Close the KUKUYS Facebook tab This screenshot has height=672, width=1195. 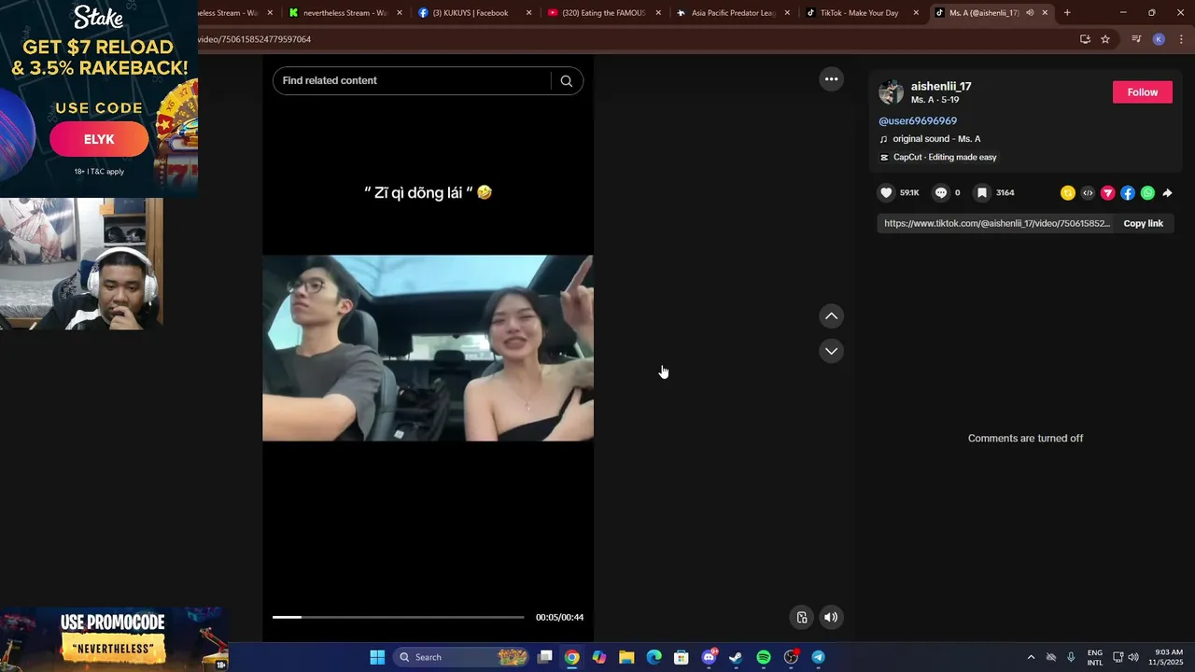pyautogui.click(x=528, y=13)
